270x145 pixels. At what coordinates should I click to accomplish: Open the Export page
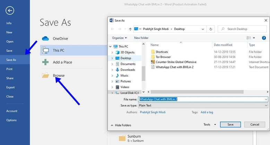click(10, 87)
